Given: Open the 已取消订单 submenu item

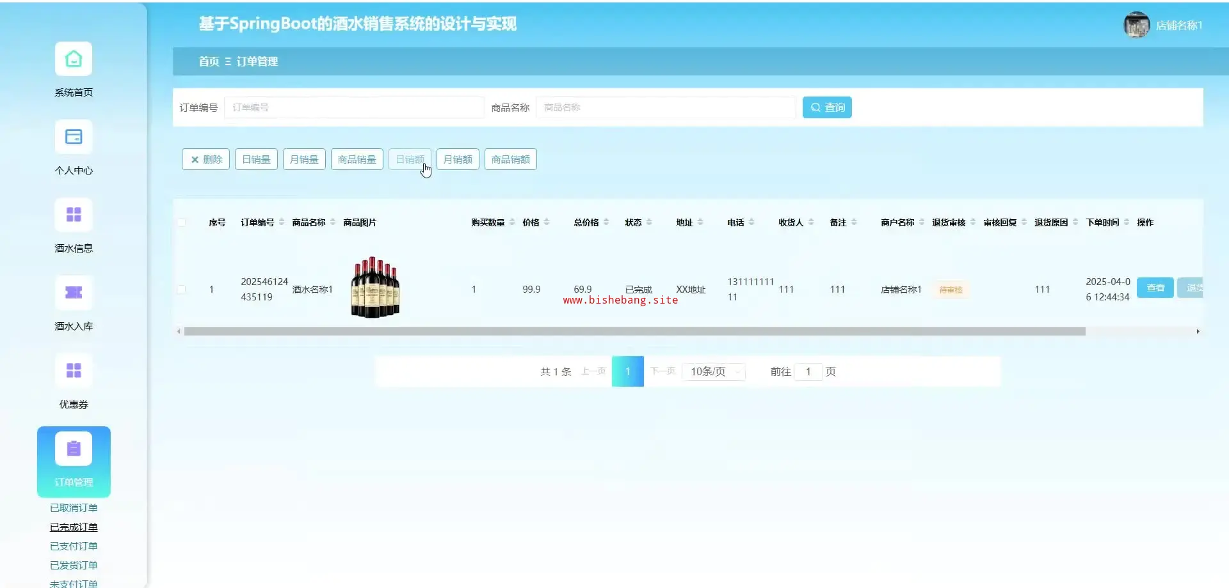Looking at the screenshot, I should click(x=74, y=508).
